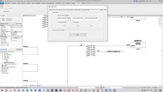Image resolution: width=163 pixels, height=92 pixels.
Task: Select Sheets (all) node in Project Browser
Action: coord(5,68)
